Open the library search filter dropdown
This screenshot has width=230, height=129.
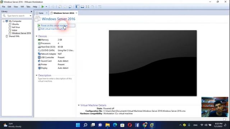pyautogui.click(x=31, y=16)
